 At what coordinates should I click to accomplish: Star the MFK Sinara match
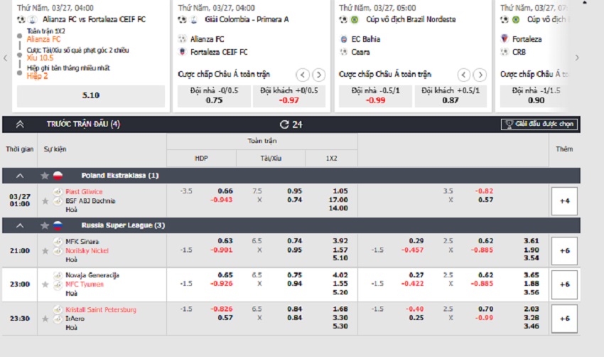point(45,251)
